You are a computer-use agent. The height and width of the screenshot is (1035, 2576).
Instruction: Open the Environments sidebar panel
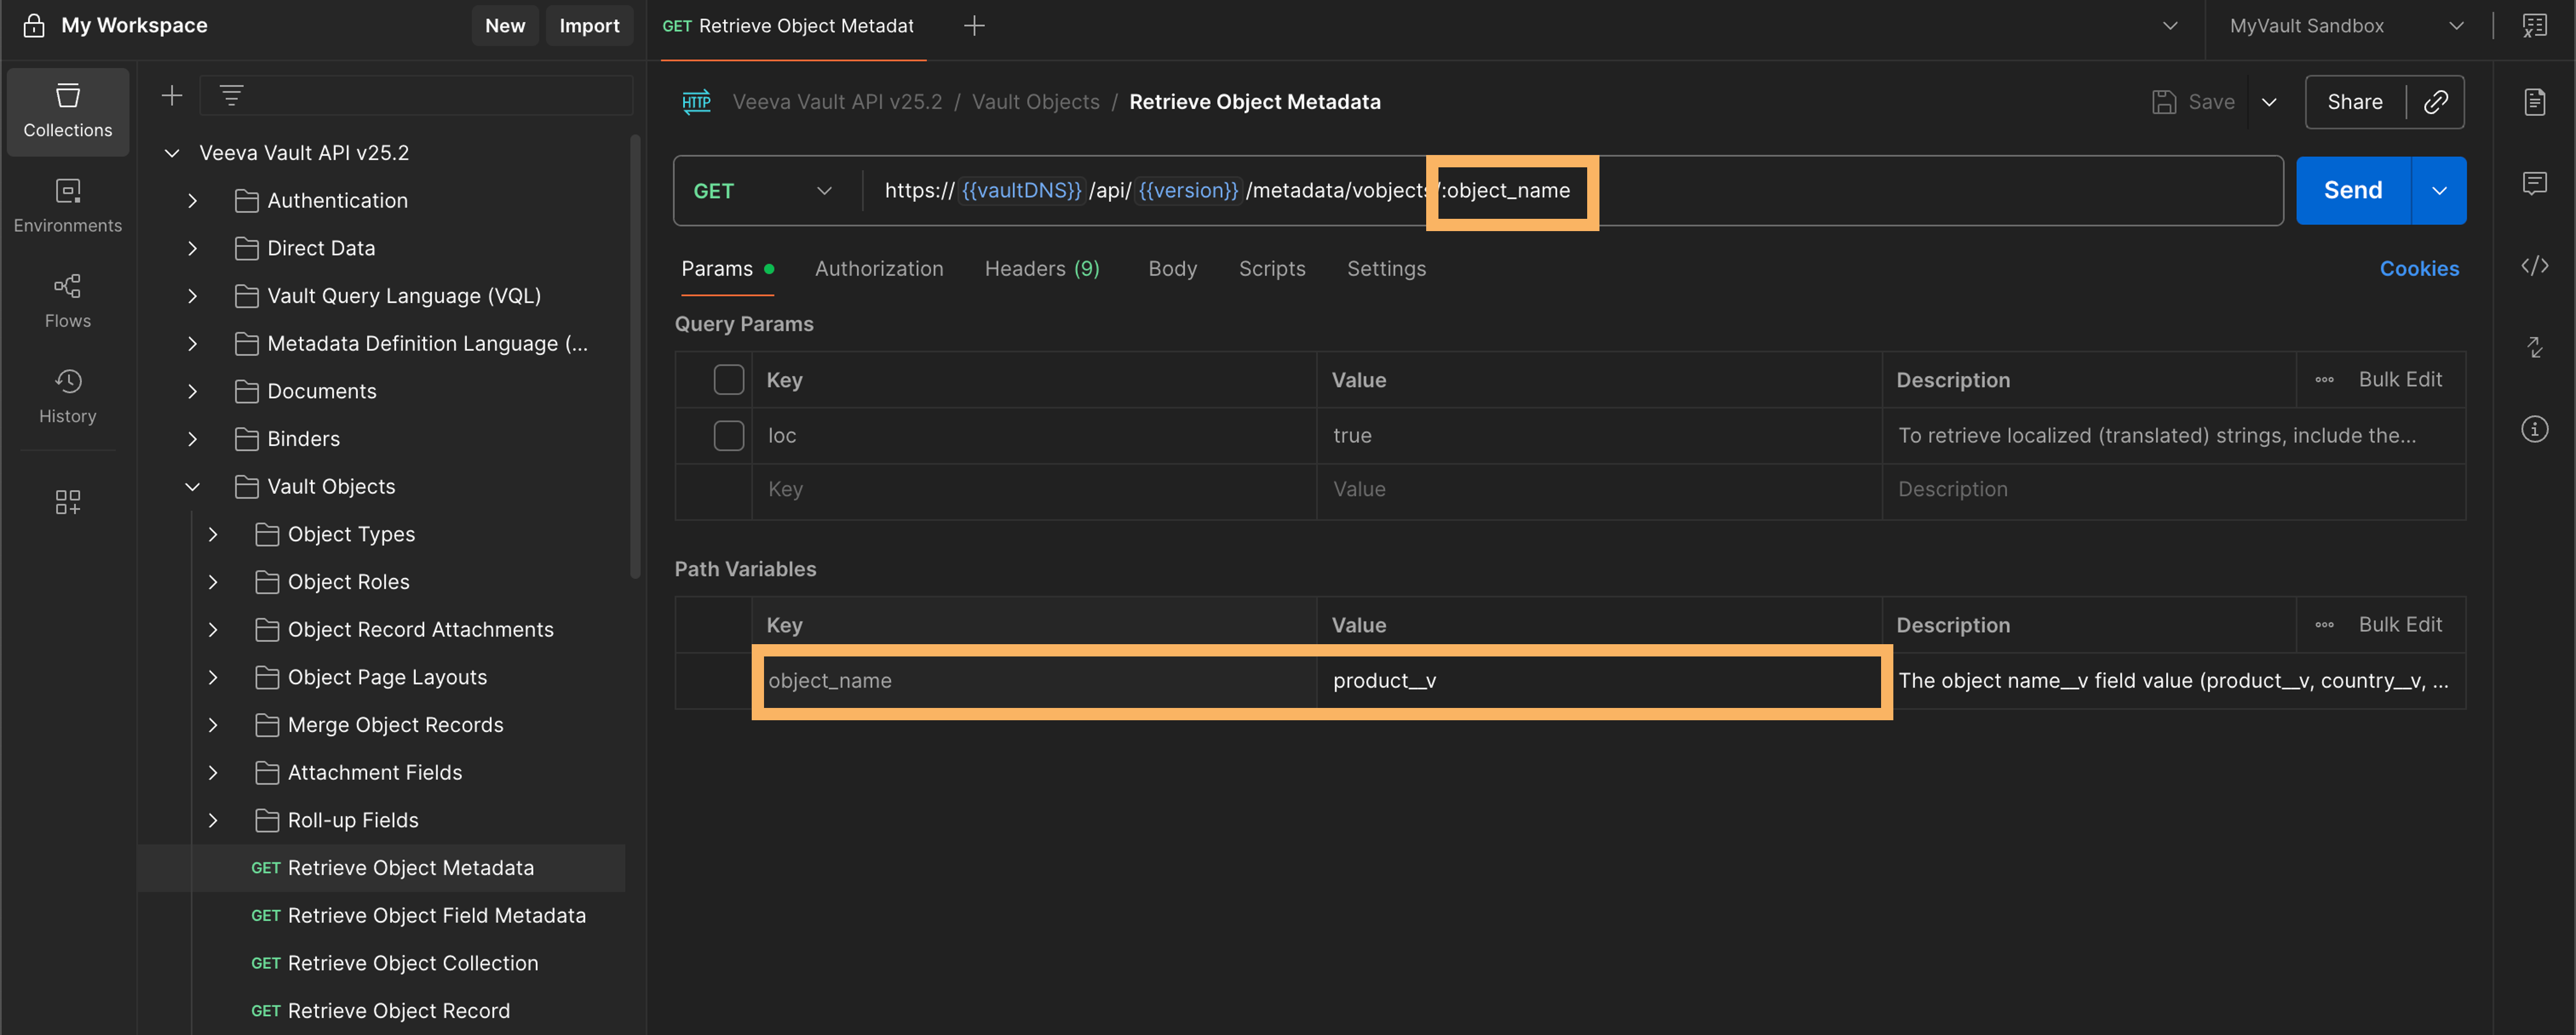pos(67,206)
